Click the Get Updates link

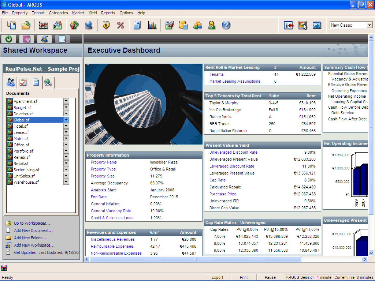(25, 252)
